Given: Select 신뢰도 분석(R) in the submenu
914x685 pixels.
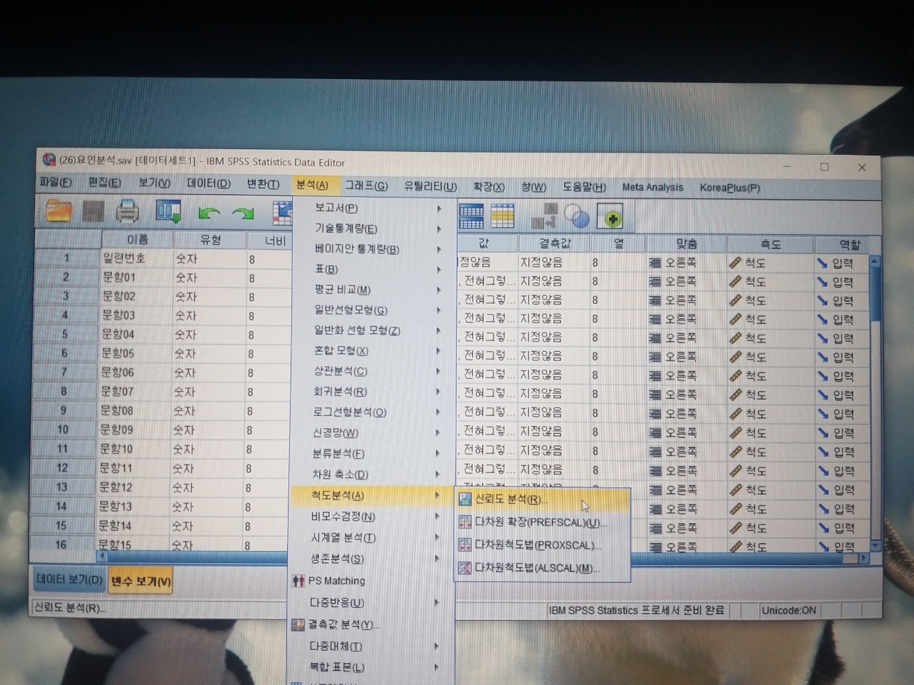Looking at the screenshot, I should tap(543, 499).
